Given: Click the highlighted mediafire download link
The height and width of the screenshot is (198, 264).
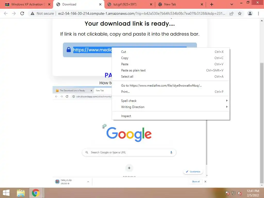Looking at the screenshot, I should coord(93,50).
